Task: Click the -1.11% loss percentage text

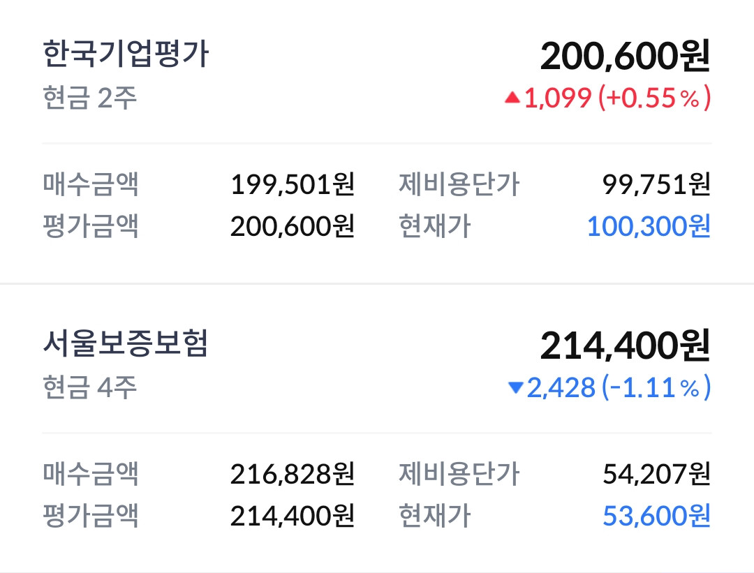Action: tap(655, 387)
